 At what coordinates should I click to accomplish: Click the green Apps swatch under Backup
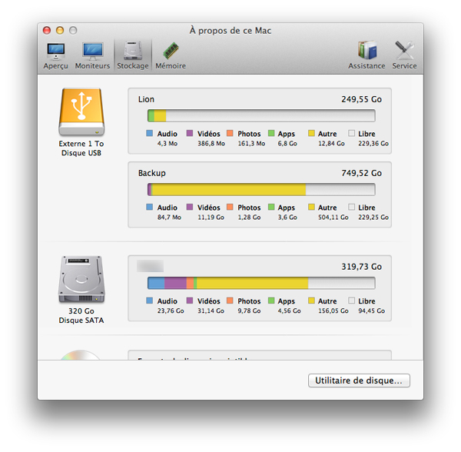(x=271, y=207)
